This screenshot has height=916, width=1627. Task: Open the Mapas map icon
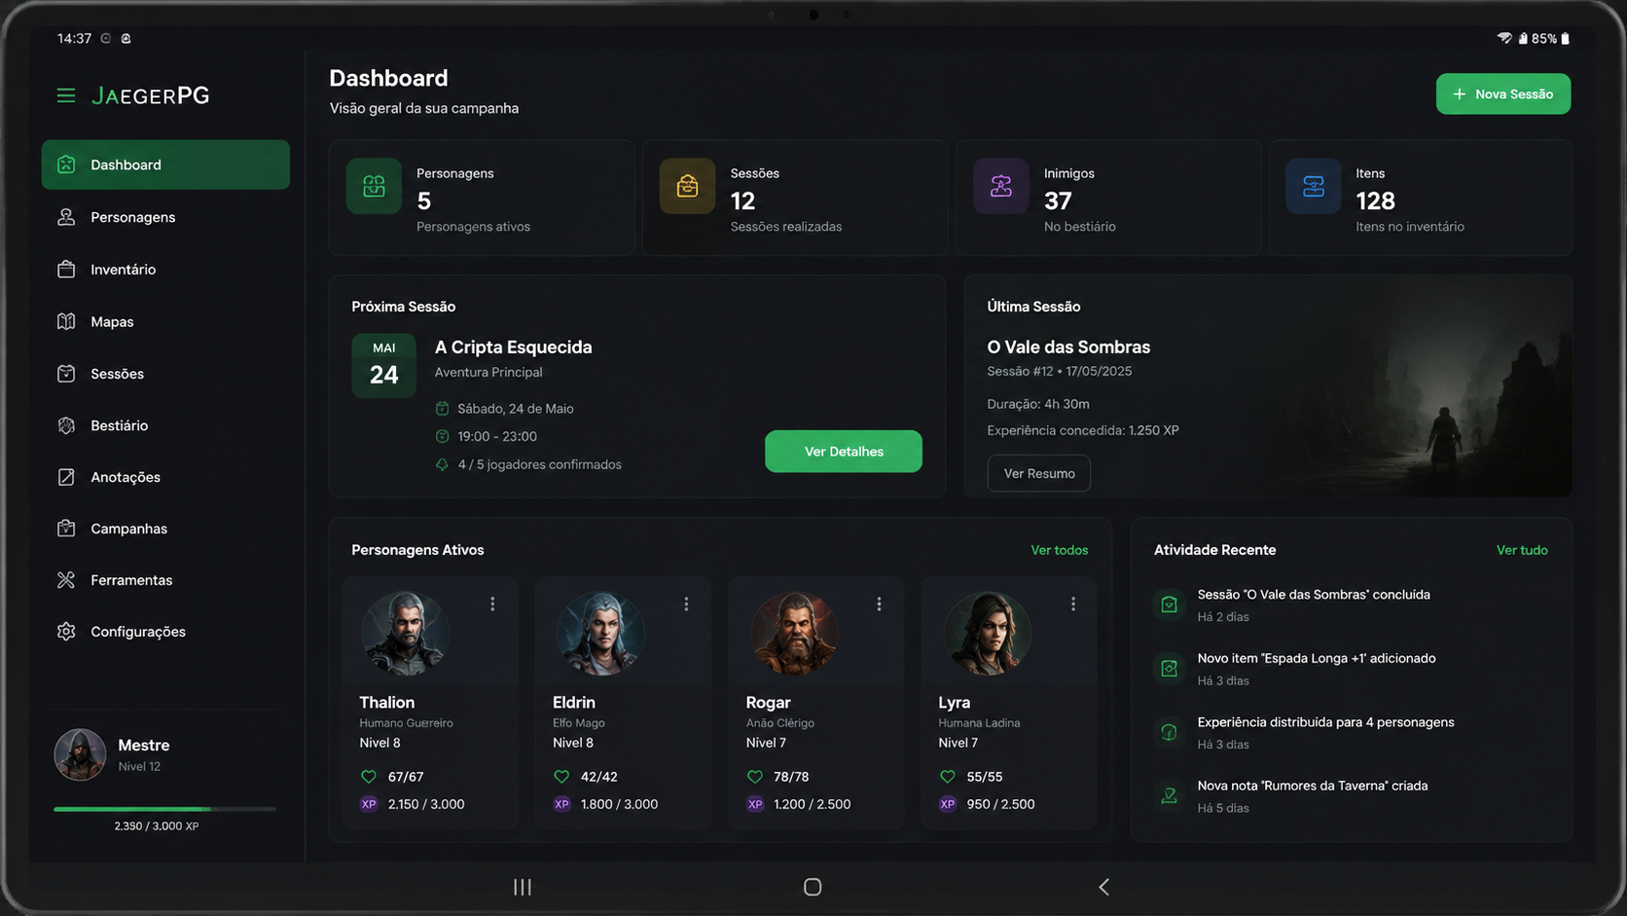tap(66, 321)
